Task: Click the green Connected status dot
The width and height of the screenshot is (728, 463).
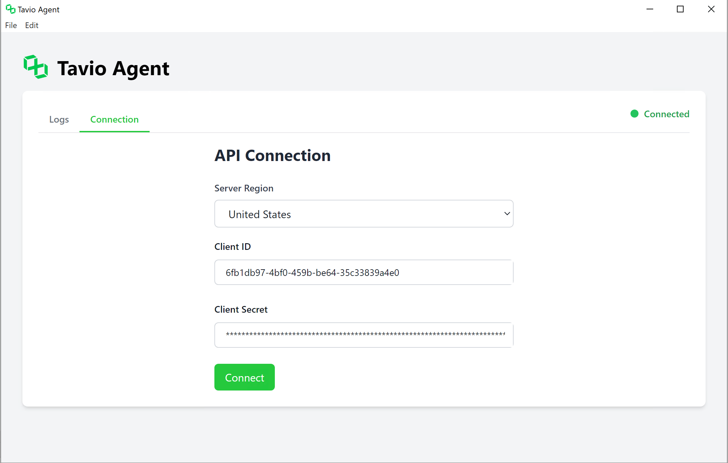Action: (634, 114)
